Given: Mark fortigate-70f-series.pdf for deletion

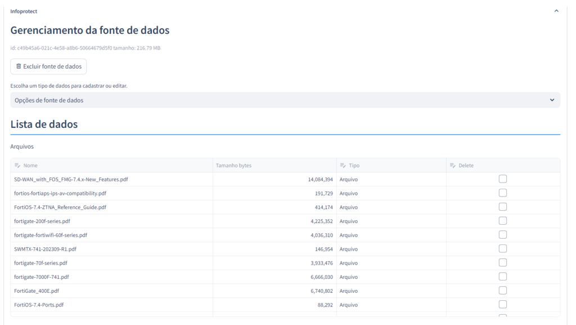Looking at the screenshot, I should click(503, 262).
